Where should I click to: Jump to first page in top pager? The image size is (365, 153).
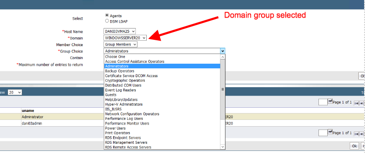click(x=356, y=103)
